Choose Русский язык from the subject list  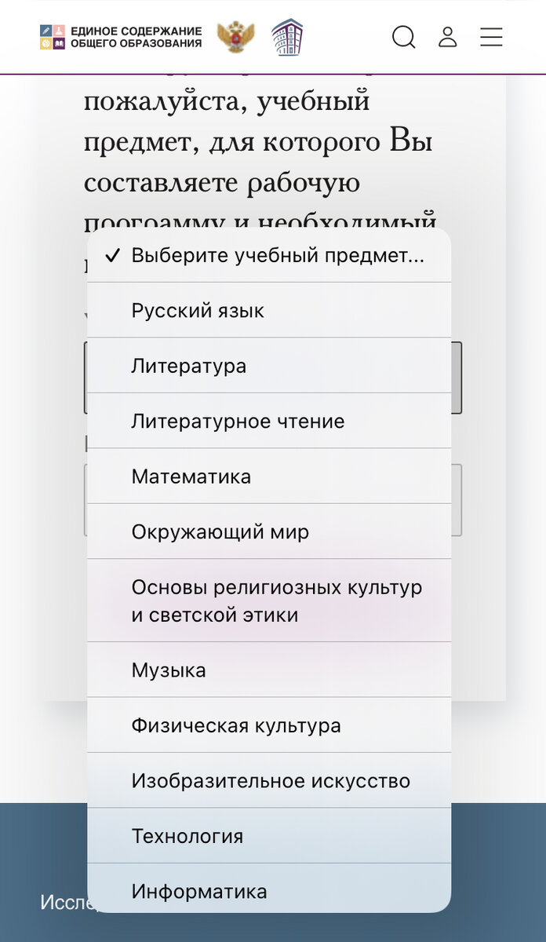tap(269, 310)
